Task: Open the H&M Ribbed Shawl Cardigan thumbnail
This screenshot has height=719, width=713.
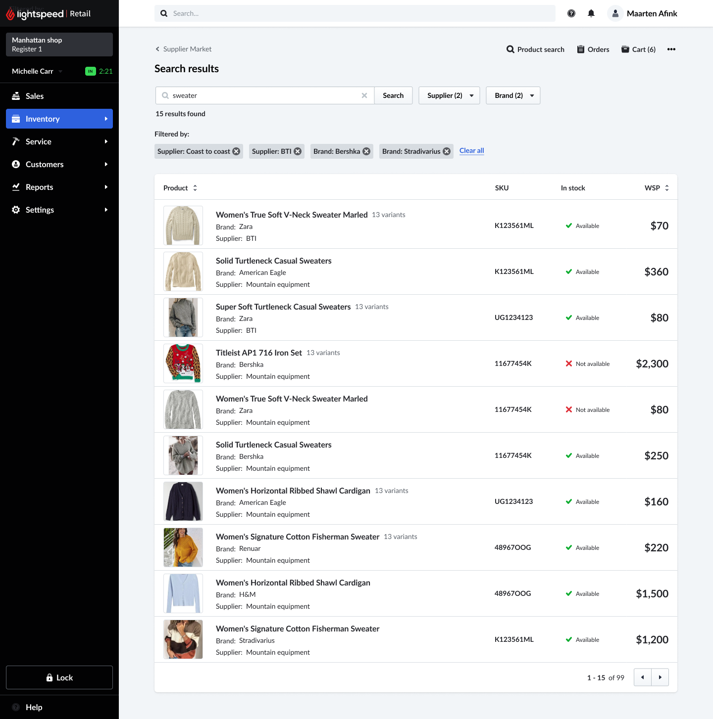Action: (x=183, y=593)
